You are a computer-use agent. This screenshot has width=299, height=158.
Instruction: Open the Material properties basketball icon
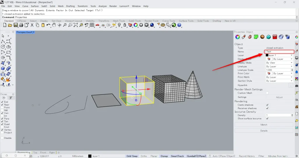262,37
